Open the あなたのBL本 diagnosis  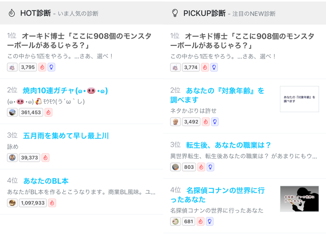coord(46,181)
